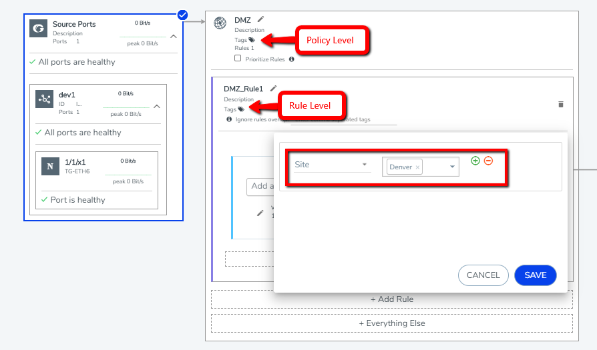Image resolution: width=597 pixels, height=350 pixels.
Task: Click the info icon next to Prioritize Rules
Action: (x=292, y=59)
